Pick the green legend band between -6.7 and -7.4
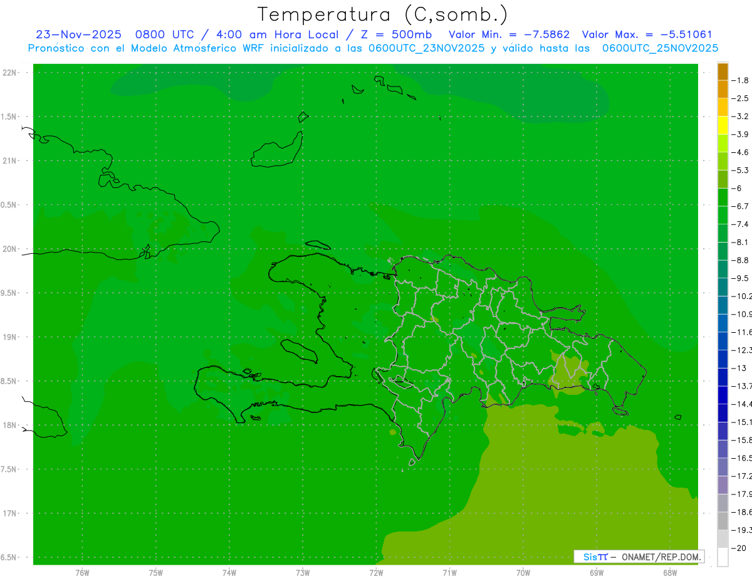Screen dimensions: 752x581 723,216
